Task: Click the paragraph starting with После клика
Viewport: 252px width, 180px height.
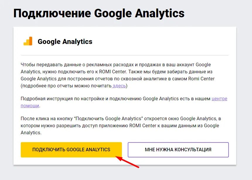Action: click(121, 126)
